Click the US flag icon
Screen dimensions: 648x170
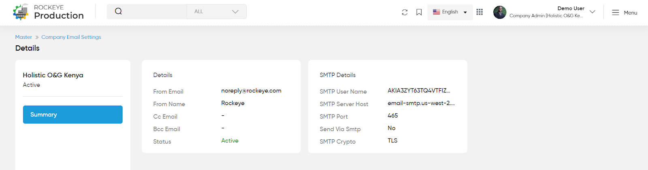[x=436, y=12]
